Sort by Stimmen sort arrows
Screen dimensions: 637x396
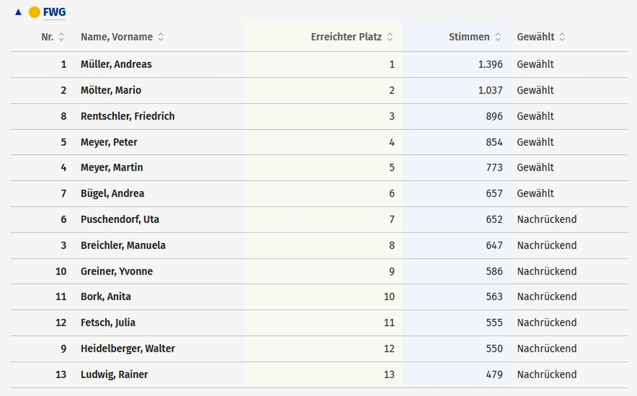click(x=498, y=37)
